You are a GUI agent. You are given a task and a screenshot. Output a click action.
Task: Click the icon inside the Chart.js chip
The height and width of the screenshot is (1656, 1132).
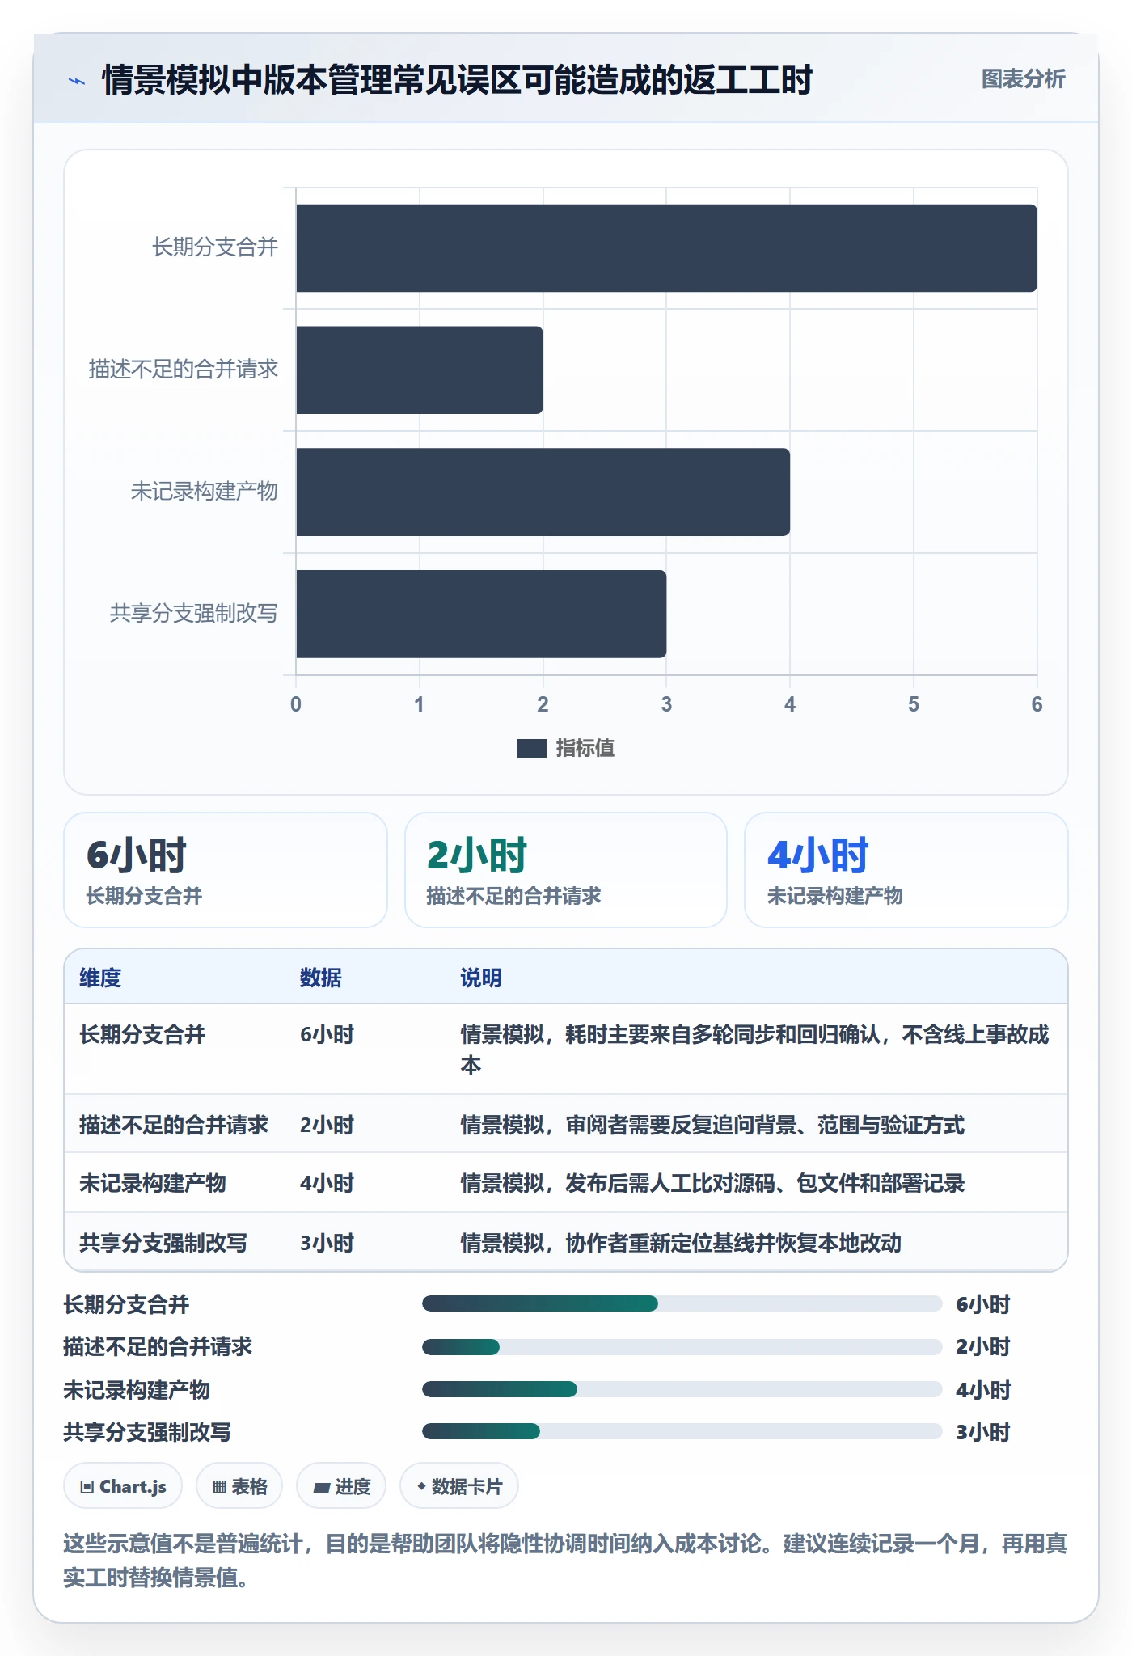tap(87, 1486)
